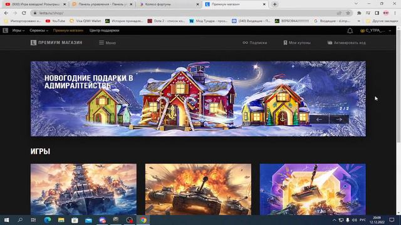
Task: Open Мои купоны page
Action: coord(297,42)
